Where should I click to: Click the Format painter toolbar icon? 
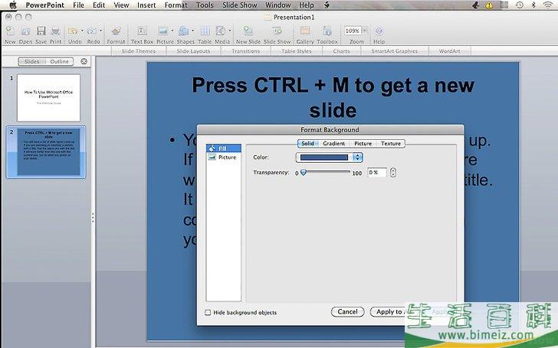[116, 31]
